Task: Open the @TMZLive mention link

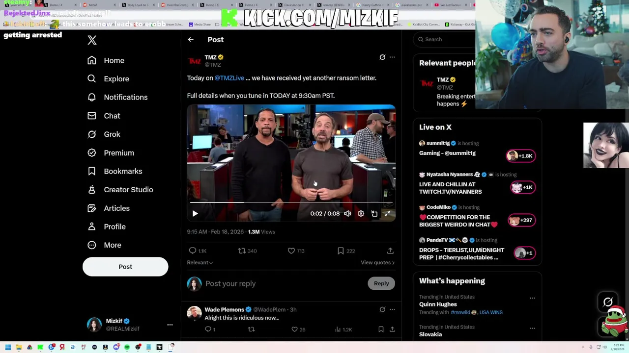Action: (229, 78)
